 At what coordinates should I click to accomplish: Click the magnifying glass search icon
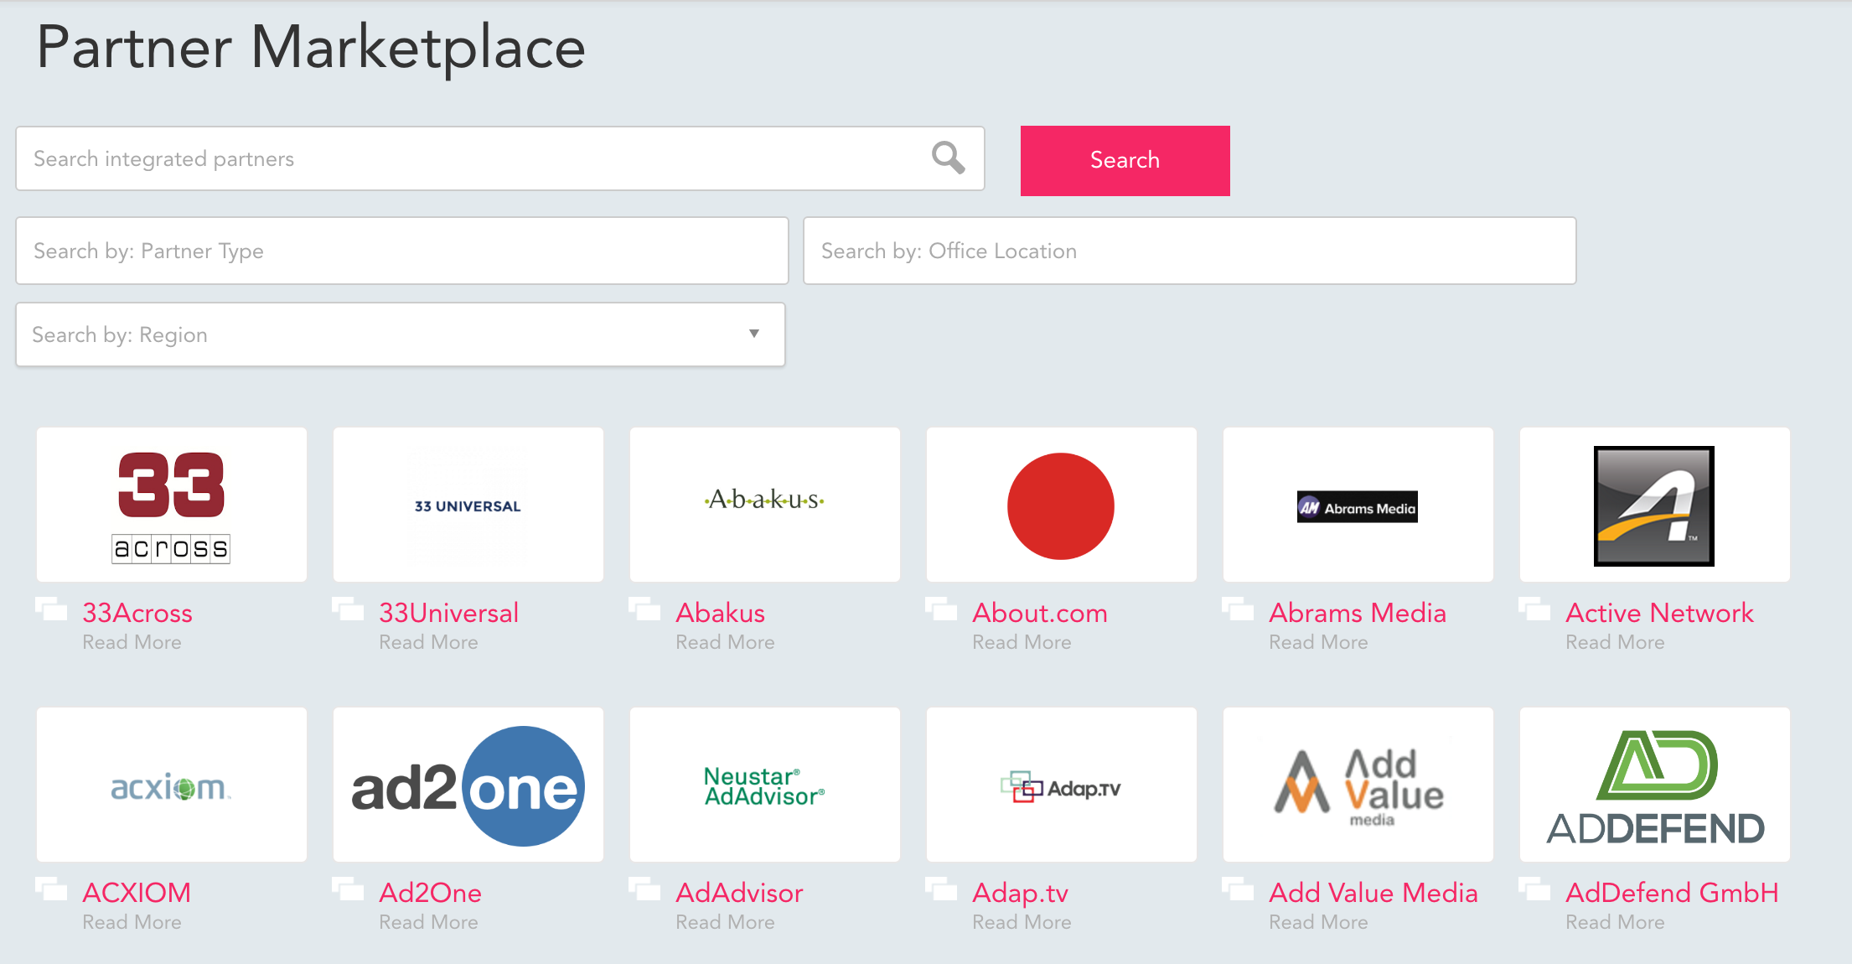pos(947,158)
